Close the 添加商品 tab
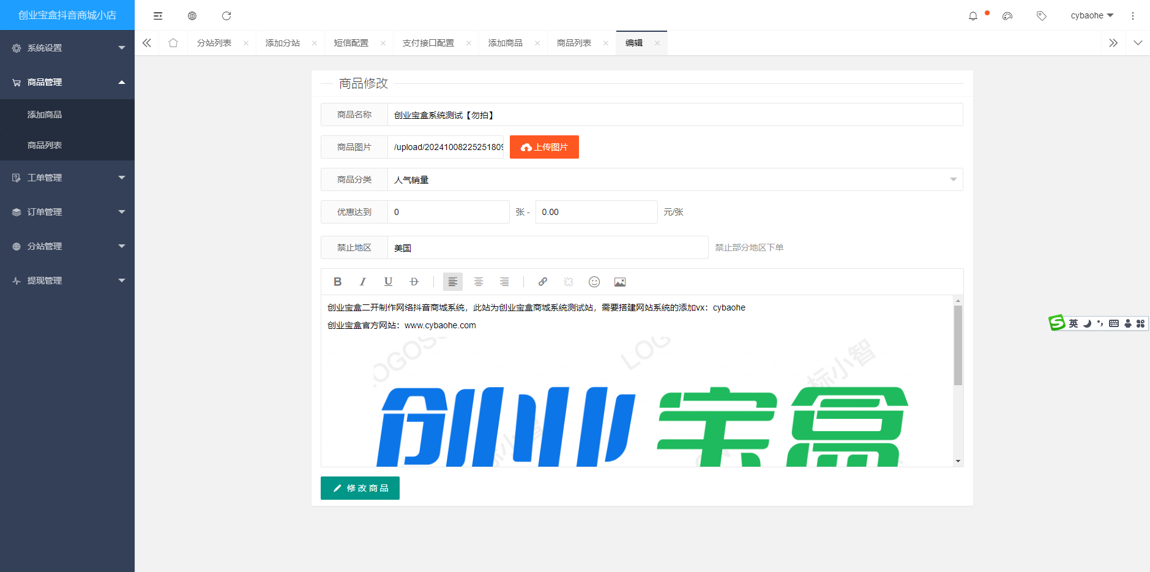This screenshot has height=572, width=1150. (x=537, y=43)
